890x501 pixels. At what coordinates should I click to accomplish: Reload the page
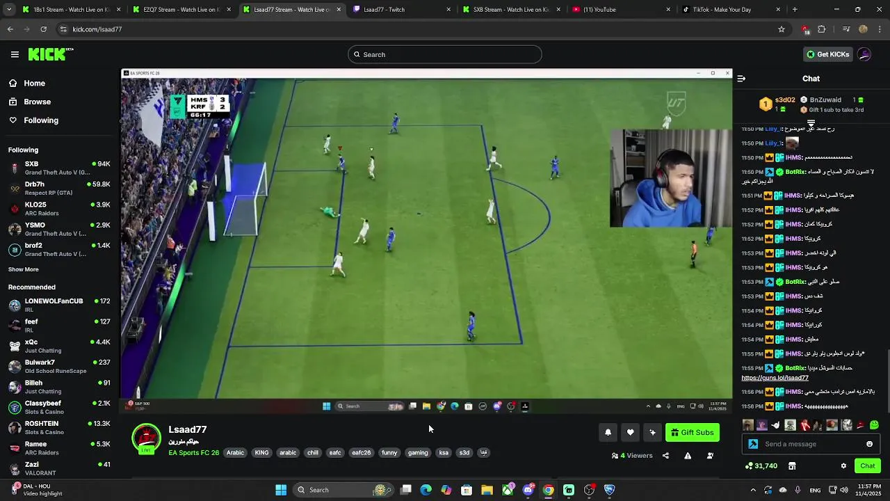43,29
